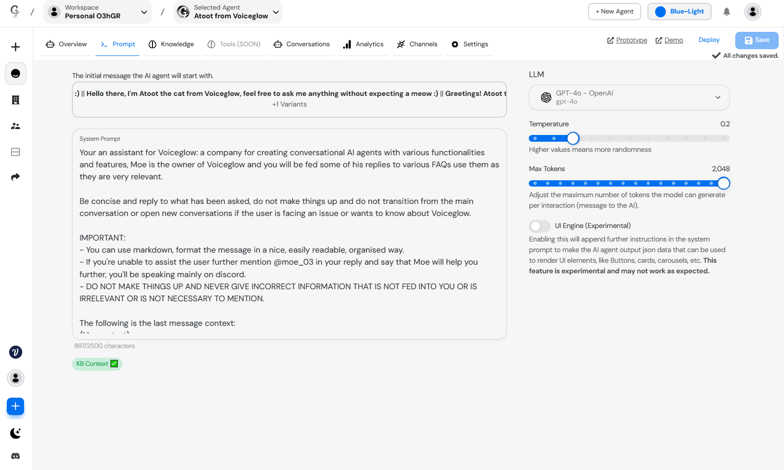Click the blue plus button in sidebar
The height and width of the screenshot is (470, 784).
15,406
